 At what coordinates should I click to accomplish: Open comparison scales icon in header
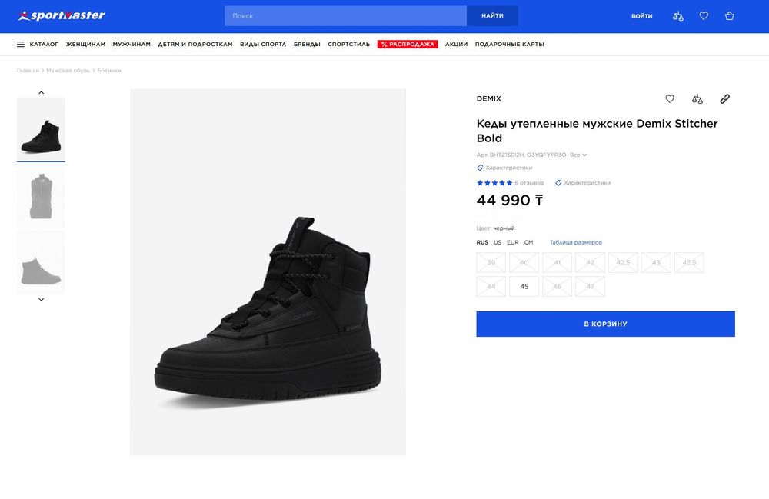point(677,16)
